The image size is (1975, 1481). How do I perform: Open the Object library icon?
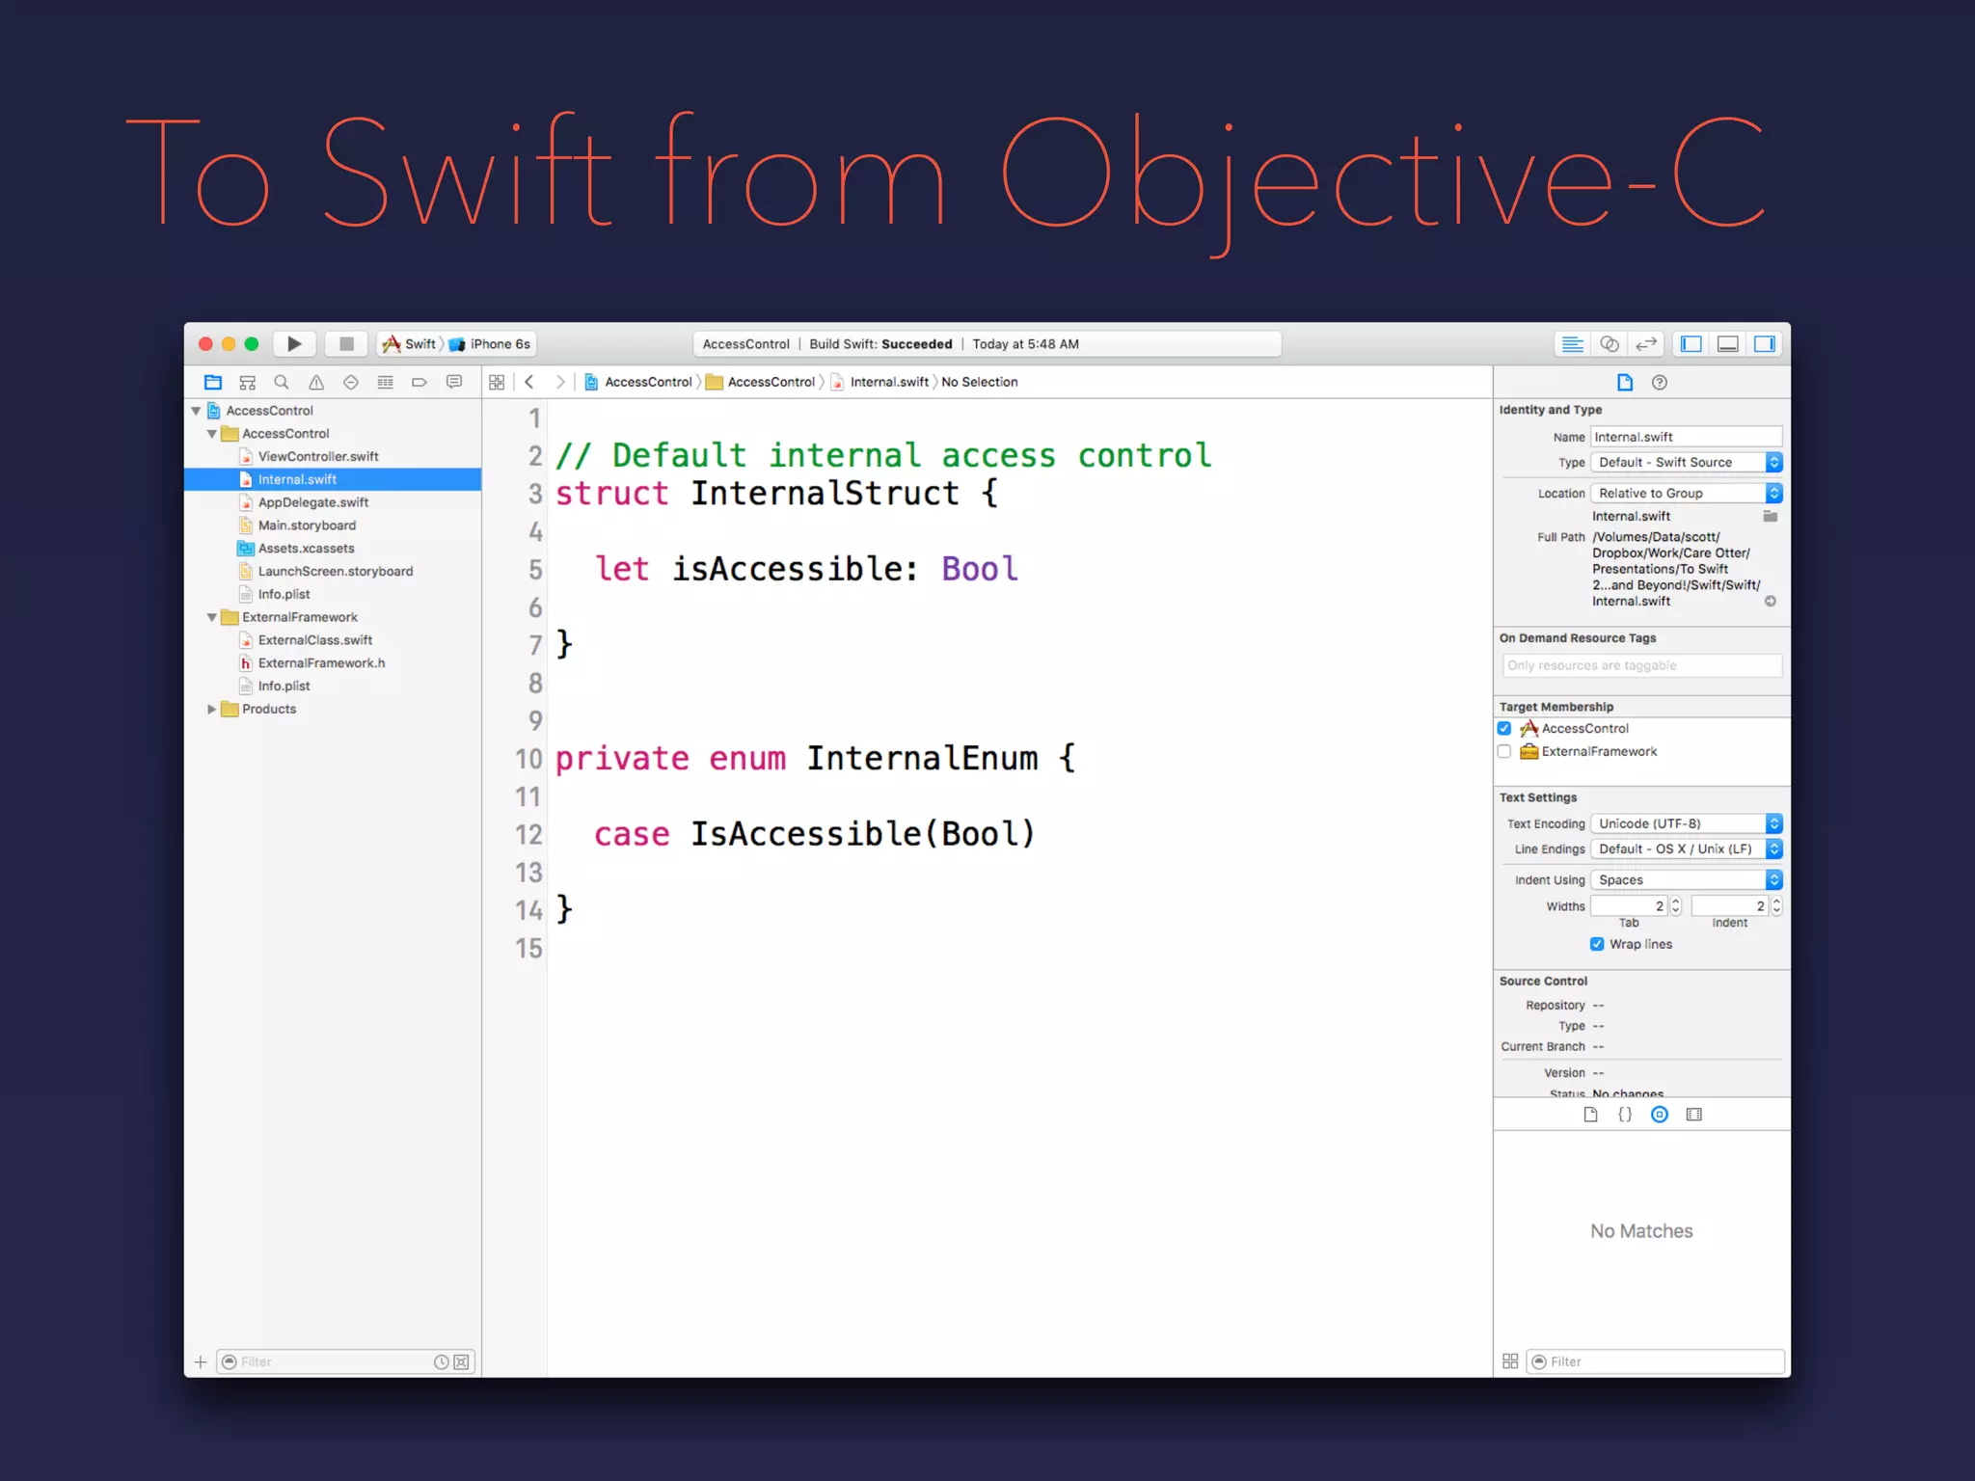coord(1659,1115)
